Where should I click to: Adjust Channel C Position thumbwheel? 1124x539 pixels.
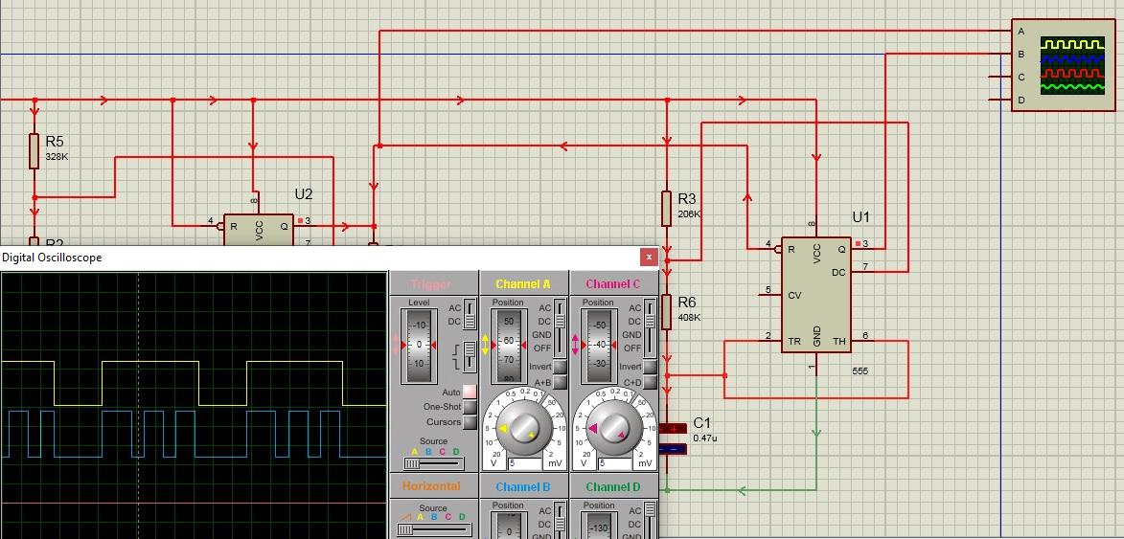598,345
